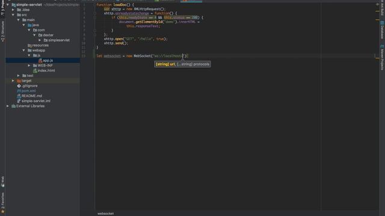
Task: Click the websocket breadcrumb at editor bottom
Action: [x=106, y=214]
